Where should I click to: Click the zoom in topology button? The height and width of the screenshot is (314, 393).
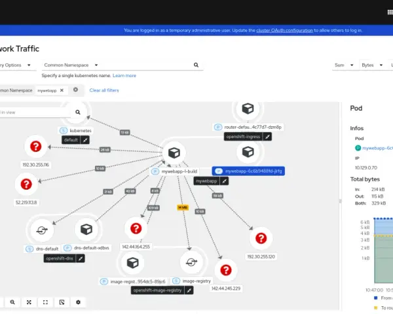coord(12,302)
